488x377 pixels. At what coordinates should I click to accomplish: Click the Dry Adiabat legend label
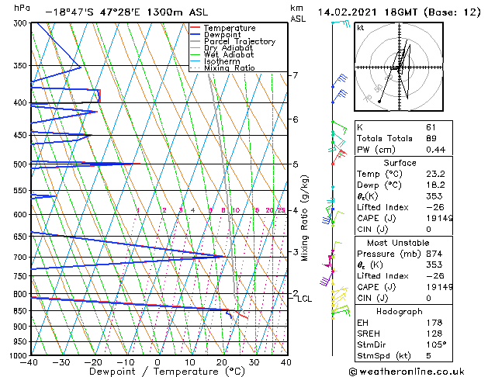[228, 48]
